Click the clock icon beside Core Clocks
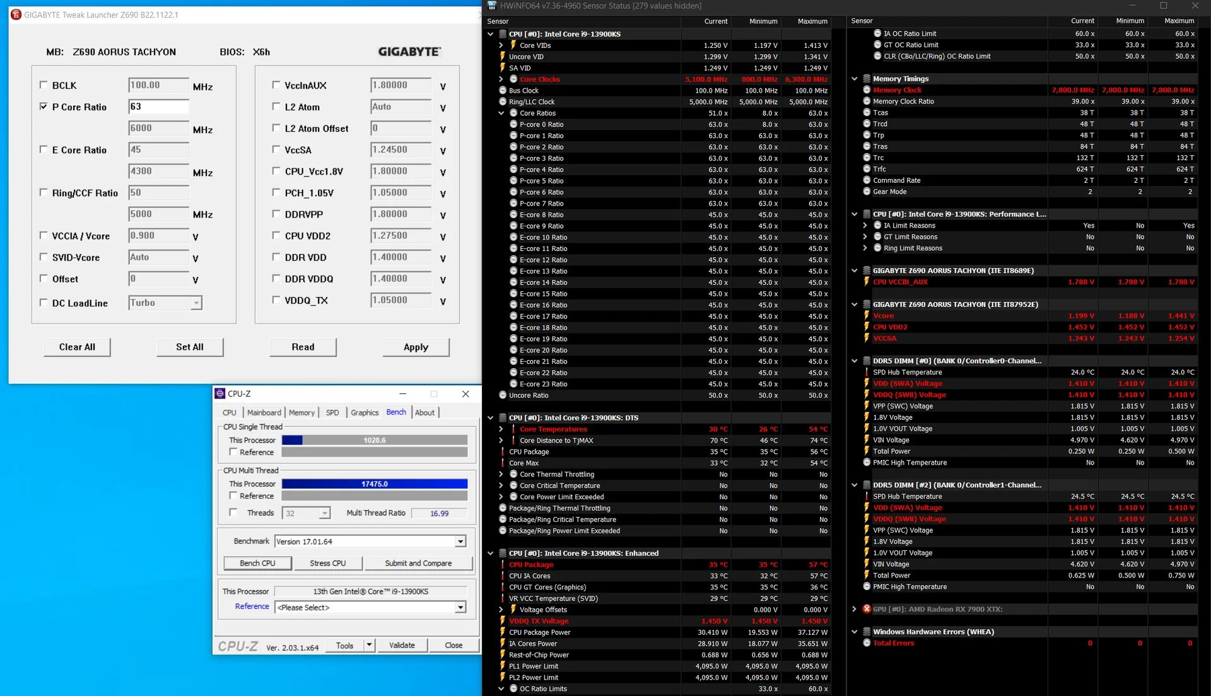The width and height of the screenshot is (1211, 696). pos(513,79)
